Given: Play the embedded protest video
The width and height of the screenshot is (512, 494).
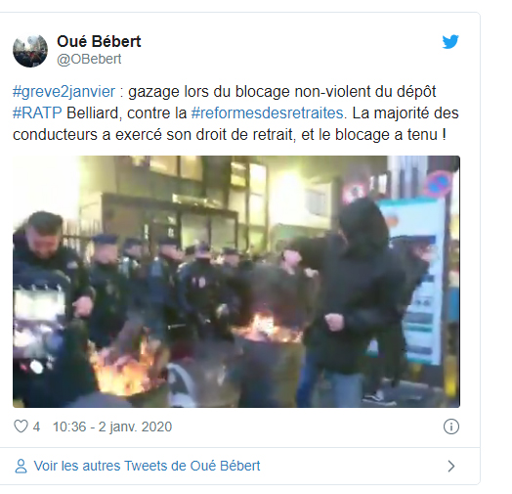Looking at the screenshot, I should click(236, 282).
